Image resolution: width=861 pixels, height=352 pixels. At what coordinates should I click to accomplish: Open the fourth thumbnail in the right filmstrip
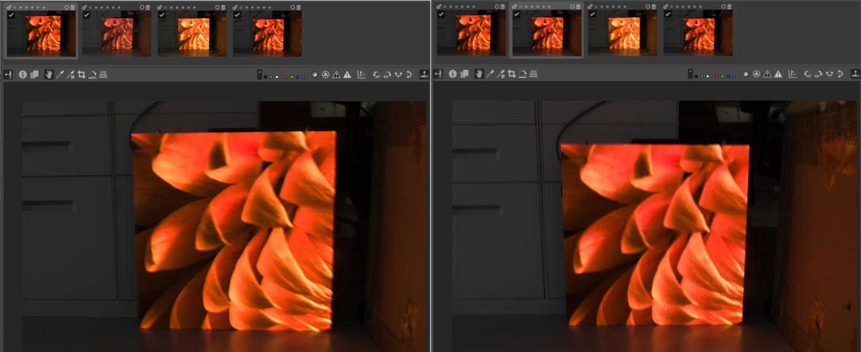click(698, 33)
